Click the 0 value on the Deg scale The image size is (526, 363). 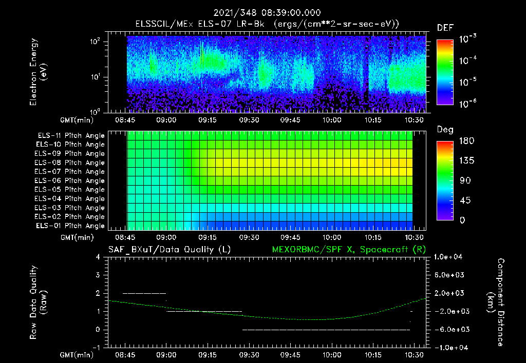tap(462, 220)
